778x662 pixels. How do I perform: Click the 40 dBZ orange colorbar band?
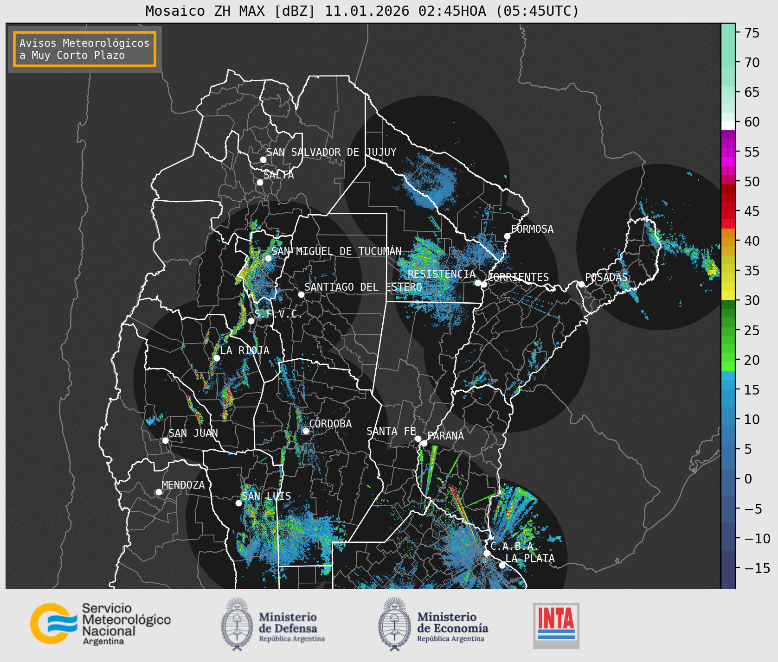[728, 241]
